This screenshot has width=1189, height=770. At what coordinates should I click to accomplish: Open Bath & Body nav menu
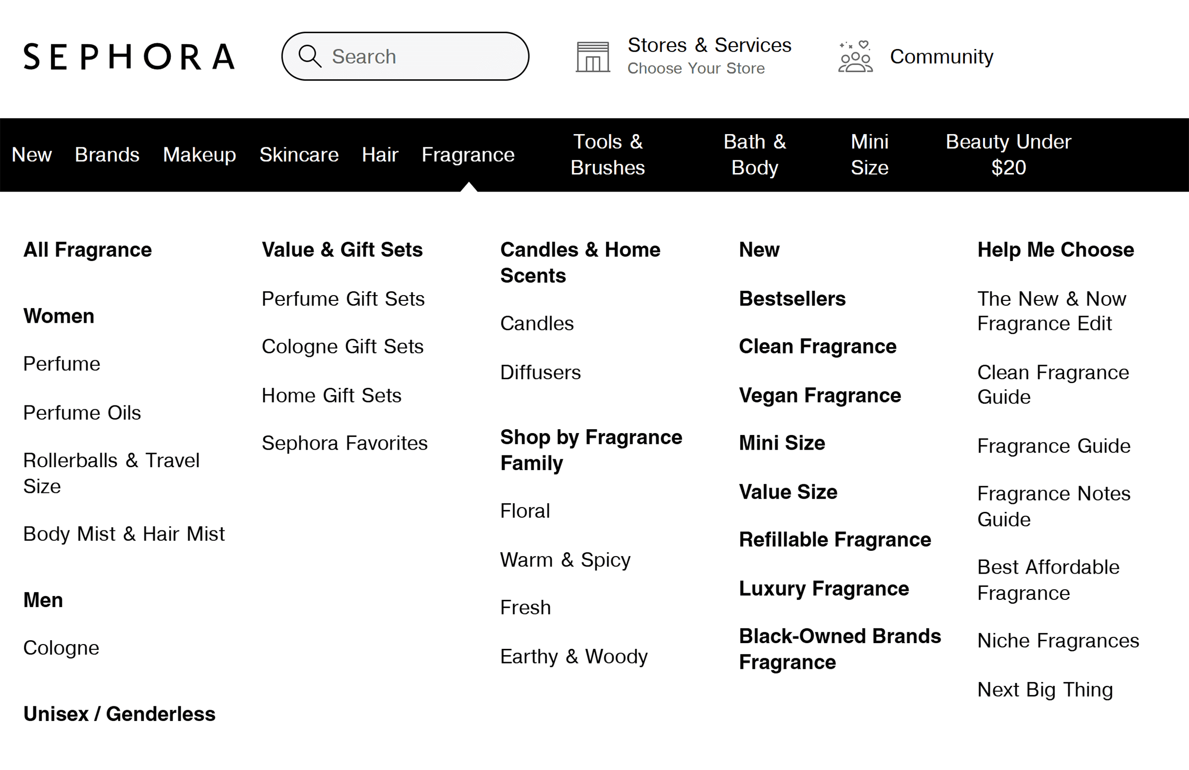(754, 155)
